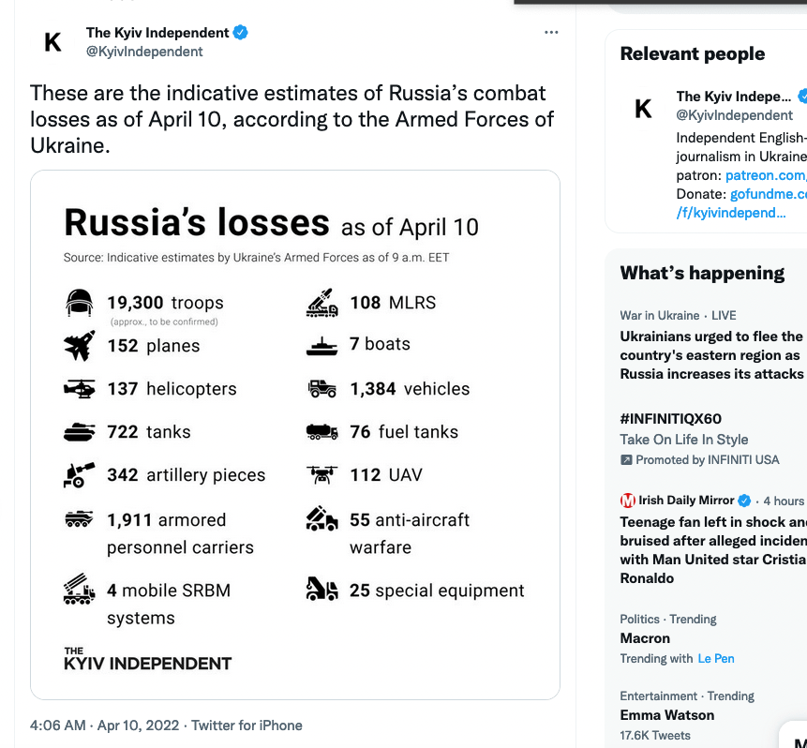
Task: Open The Kyiv Independent profile name link
Action: pyautogui.click(x=157, y=33)
